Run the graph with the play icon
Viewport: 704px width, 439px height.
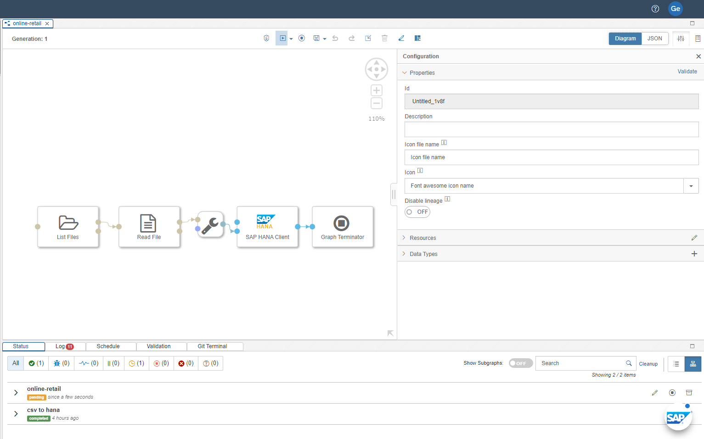click(x=282, y=39)
